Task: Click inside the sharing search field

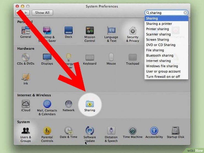Action: click(166, 13)
